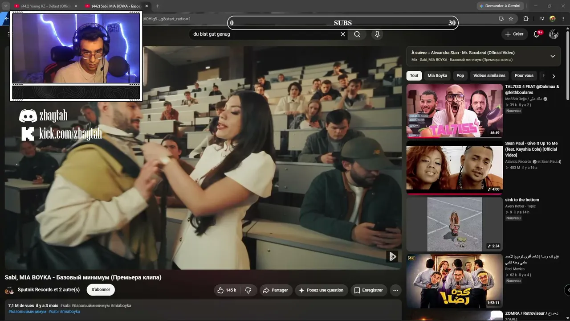570x321 pixels.
Task: Open the Sean Paul Give It Up To Me title
Action: tap(531, 149)
